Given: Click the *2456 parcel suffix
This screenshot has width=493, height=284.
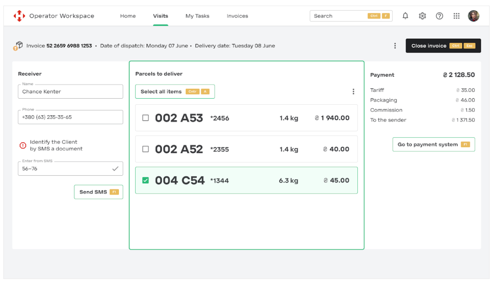Looking at the screenshot, I should click(x=220, y=118).
